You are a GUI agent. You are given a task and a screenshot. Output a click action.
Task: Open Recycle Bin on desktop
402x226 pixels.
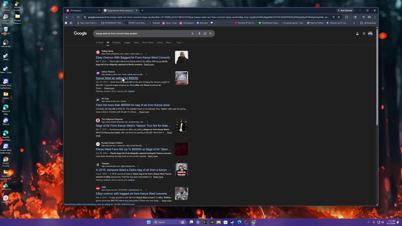click(6, 30)
